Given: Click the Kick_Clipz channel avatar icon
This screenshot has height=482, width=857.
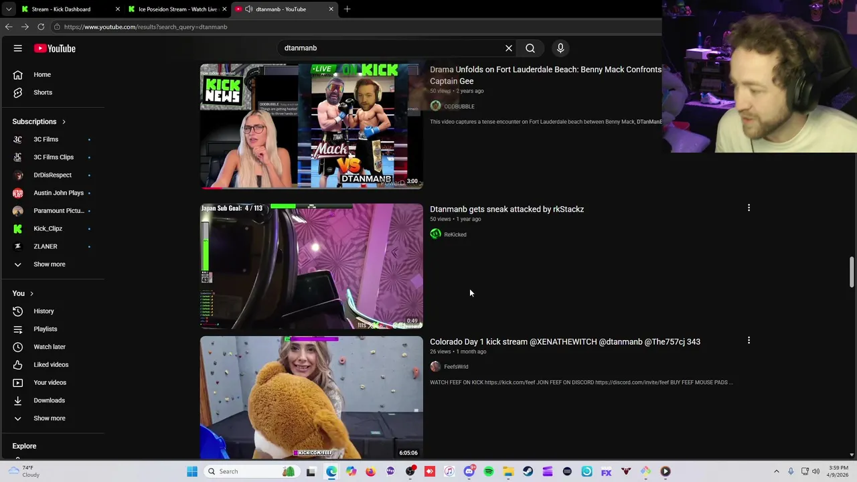Looking at the screenshot, I should tap(18, 228).
